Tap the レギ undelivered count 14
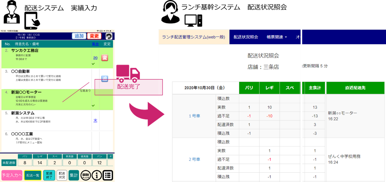This screenshot has height=182, width=386. tap(40, 163)
